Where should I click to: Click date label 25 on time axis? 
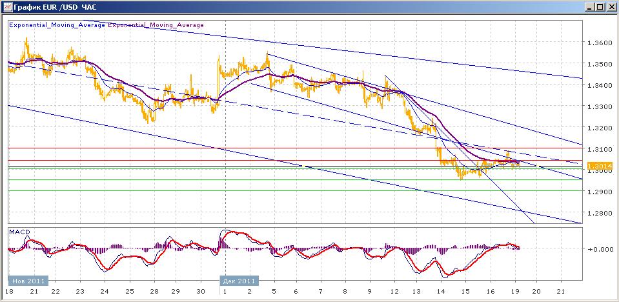[129, 291]
